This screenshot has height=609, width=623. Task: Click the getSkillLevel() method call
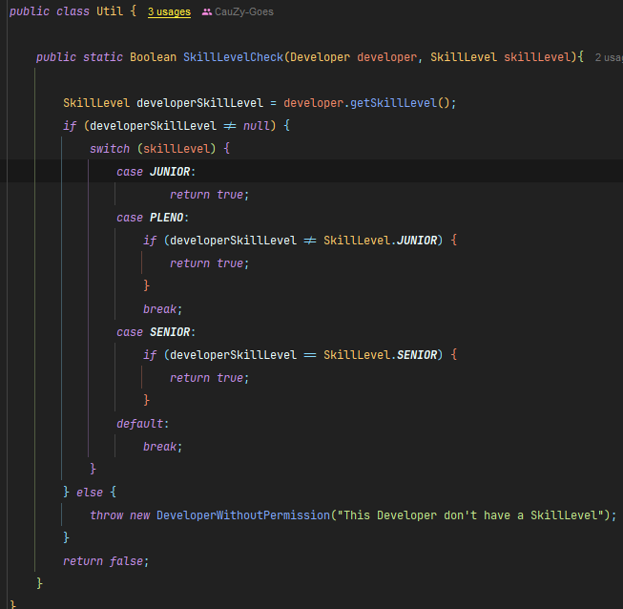point(400,103)
